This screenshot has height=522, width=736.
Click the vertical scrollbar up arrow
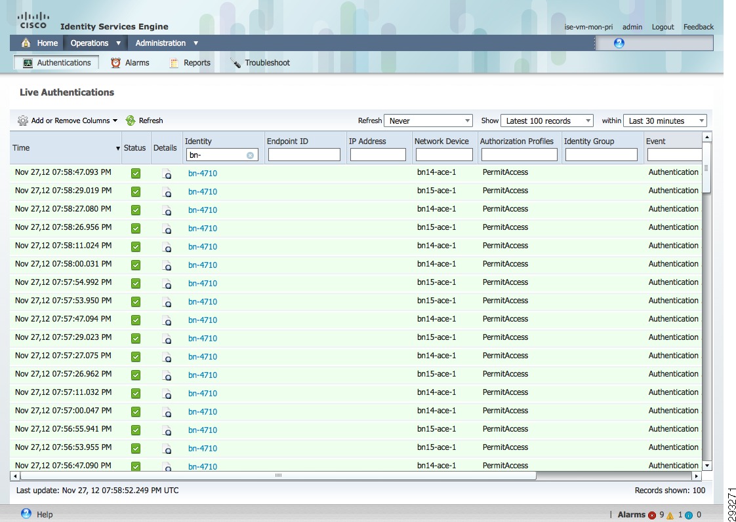point(707,137)
